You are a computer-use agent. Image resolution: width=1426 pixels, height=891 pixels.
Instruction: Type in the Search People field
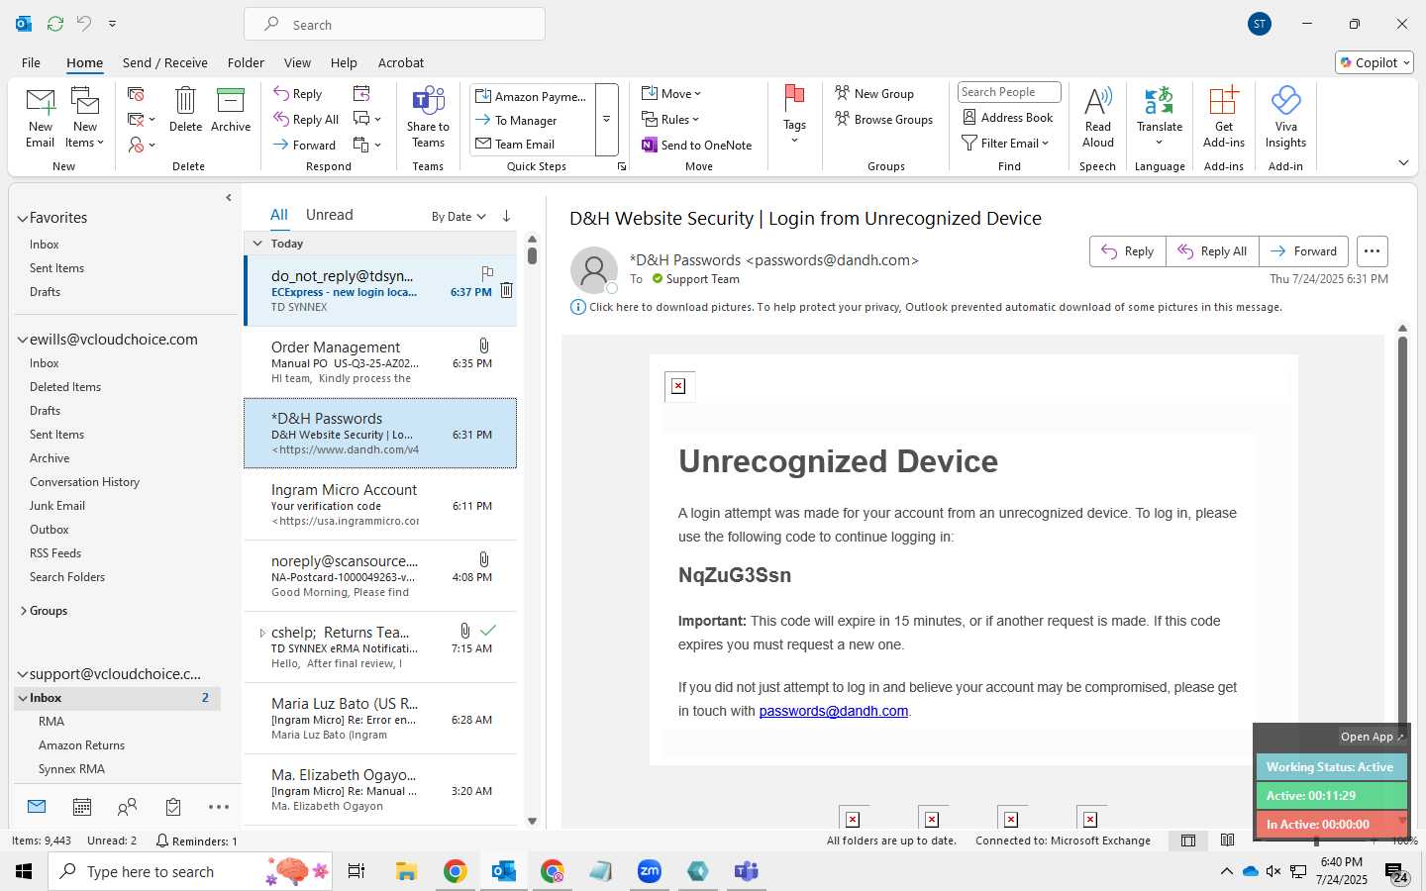[1009, 92]
